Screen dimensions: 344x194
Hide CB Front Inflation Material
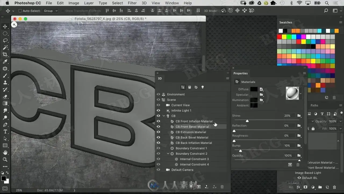pyautogui.click(x=158, y=121)
